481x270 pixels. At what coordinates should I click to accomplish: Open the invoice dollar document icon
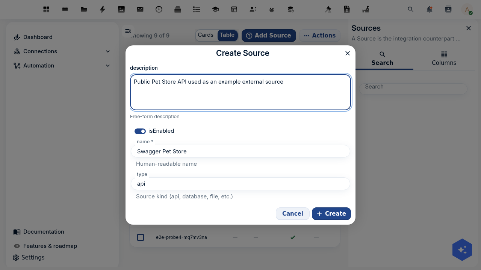(x=347, y=9)
